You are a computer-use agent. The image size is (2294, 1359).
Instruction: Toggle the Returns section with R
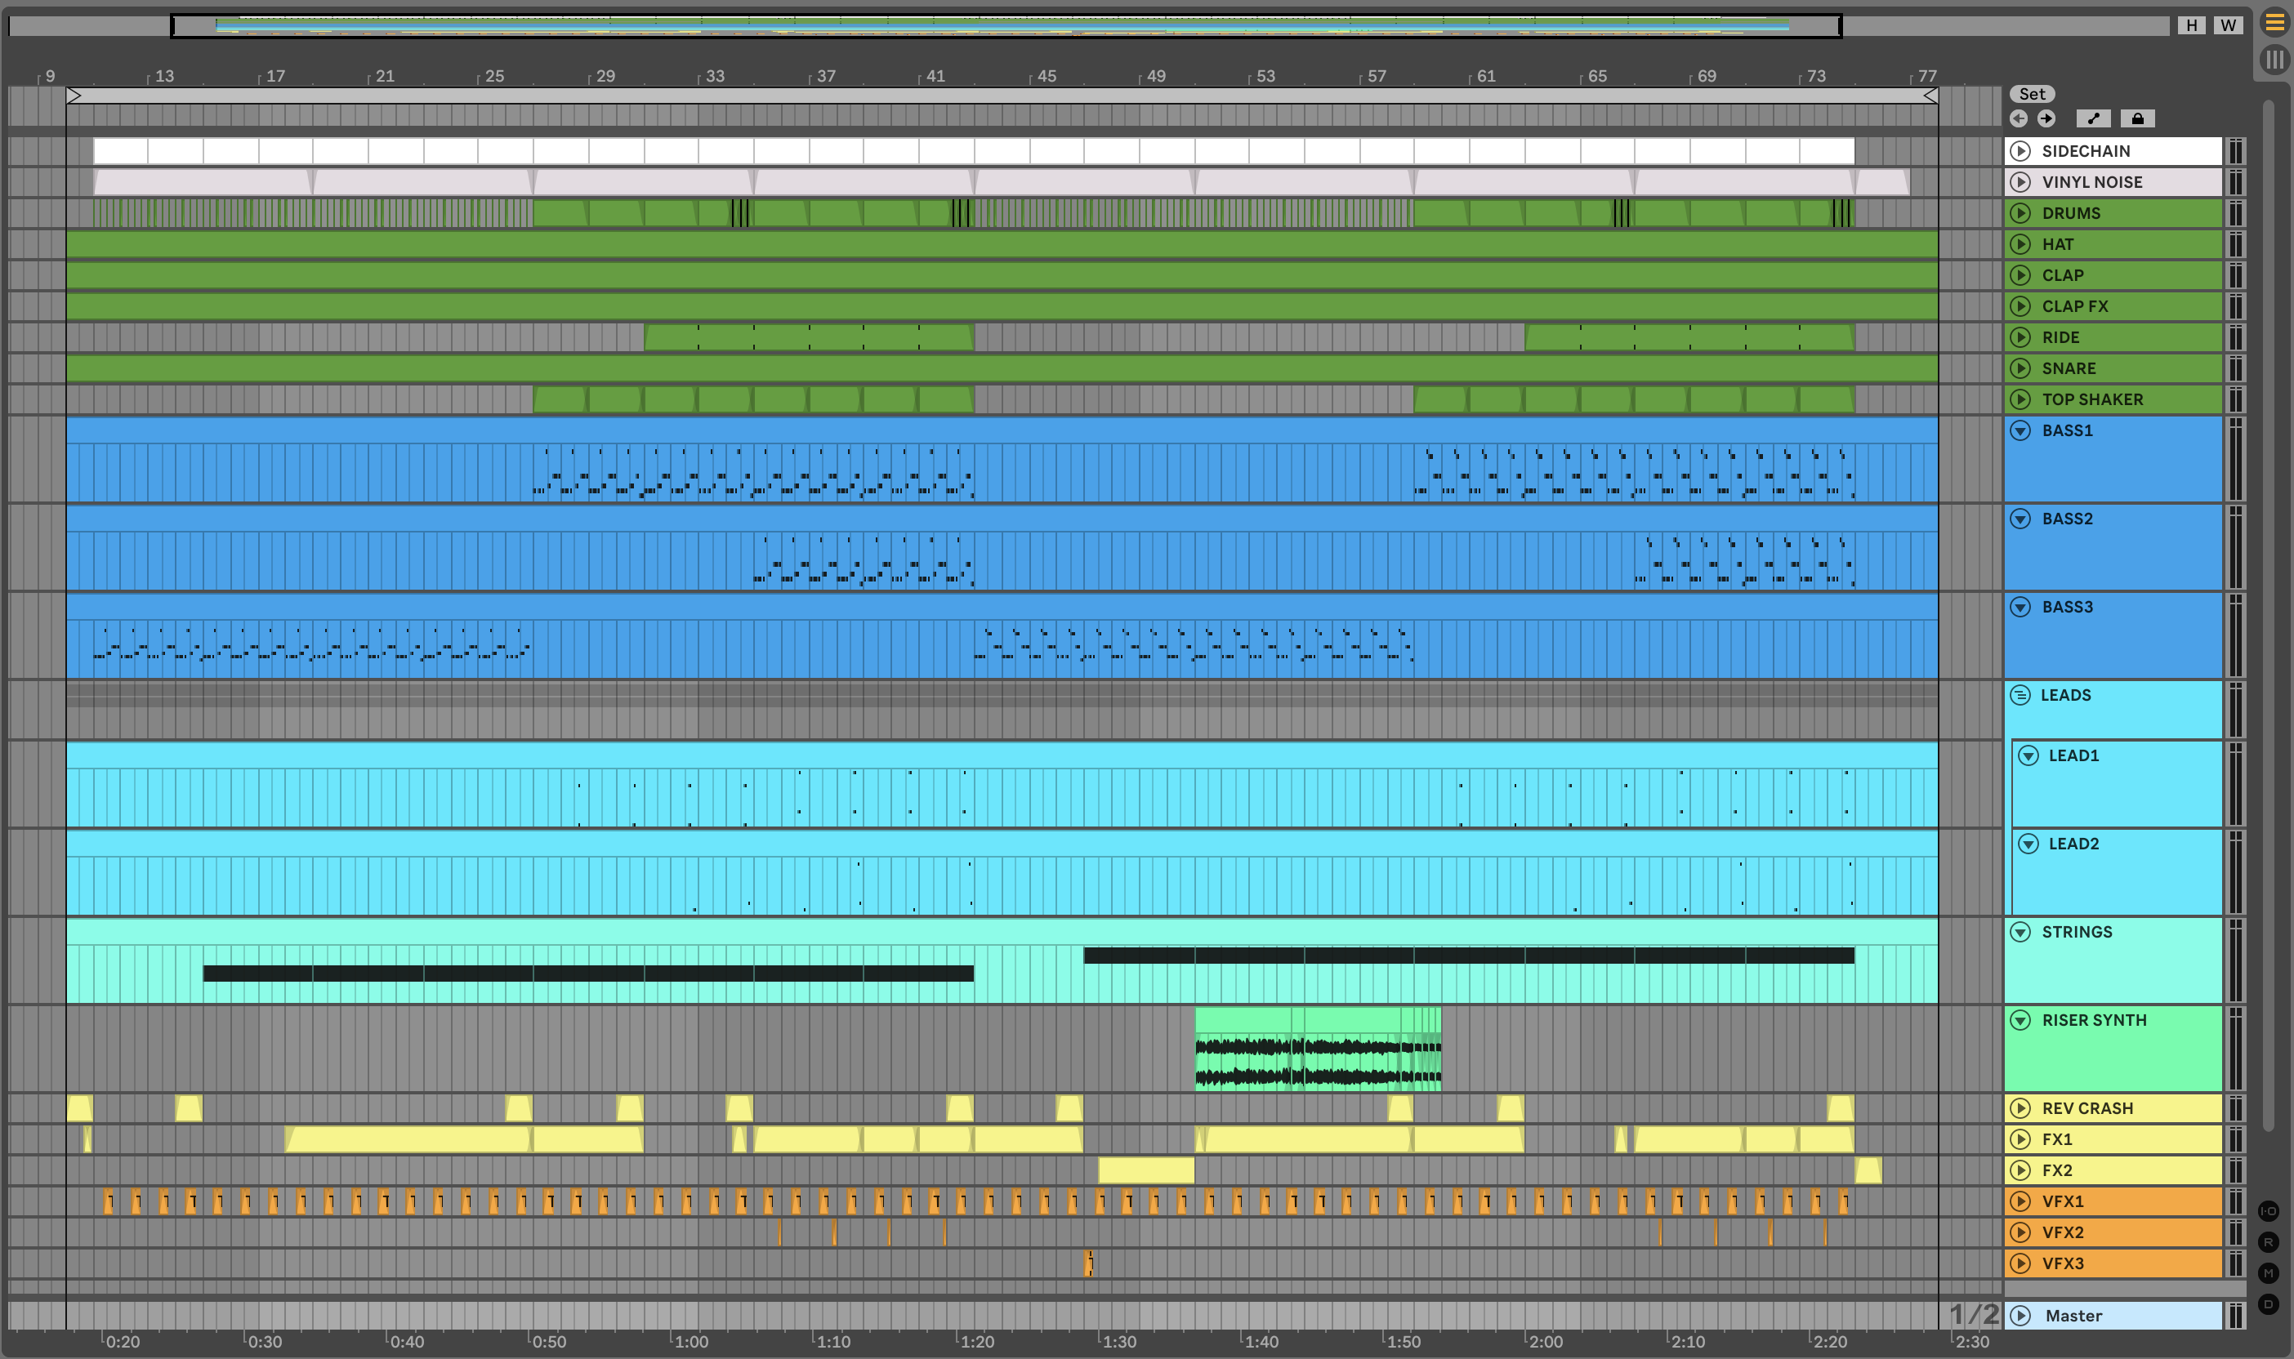(2269, 1243)
